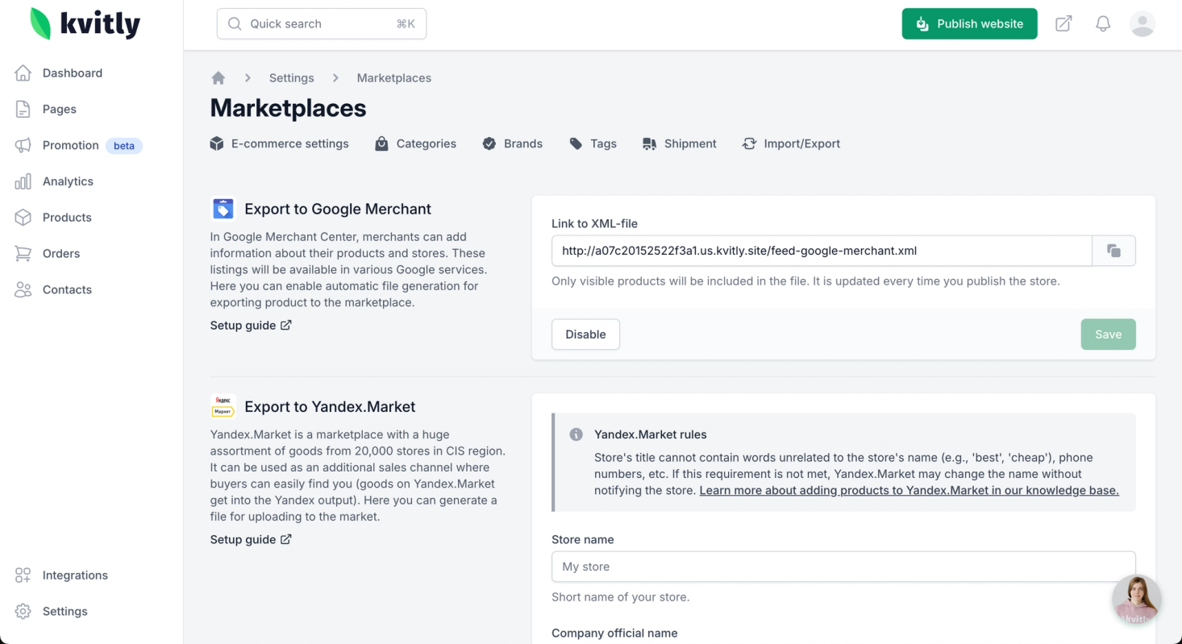Viewport: 1182px width, 644px height.
Task: Go to Orders in the sidebar
Action: (x=60, y=253)
